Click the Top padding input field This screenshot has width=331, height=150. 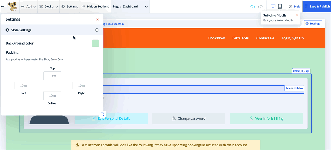coord(52,76)
